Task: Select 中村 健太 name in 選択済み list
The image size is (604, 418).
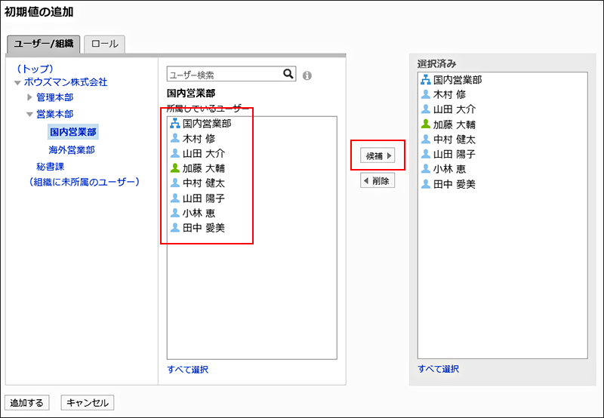Action: (455, 139)
